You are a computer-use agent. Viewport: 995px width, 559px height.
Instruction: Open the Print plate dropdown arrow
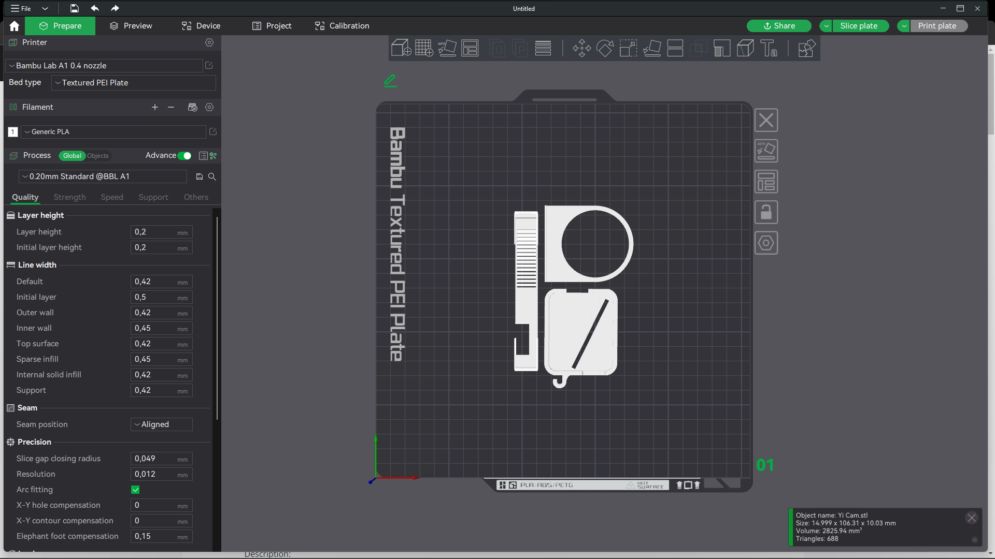904,26
